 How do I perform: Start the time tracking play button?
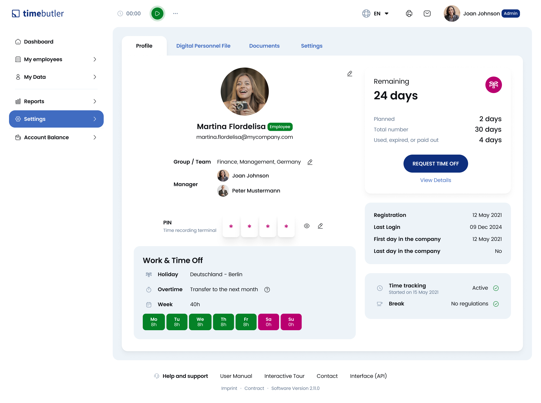tap(157, 14)
